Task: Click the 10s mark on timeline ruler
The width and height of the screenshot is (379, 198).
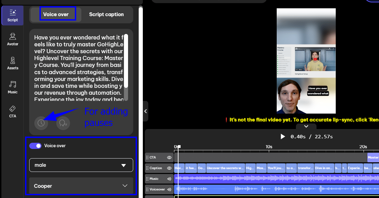Action: (269, 147)
